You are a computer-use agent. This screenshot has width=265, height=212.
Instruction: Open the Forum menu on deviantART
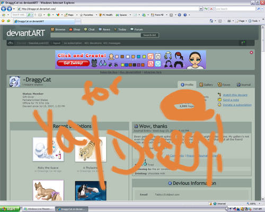[136, 29]
